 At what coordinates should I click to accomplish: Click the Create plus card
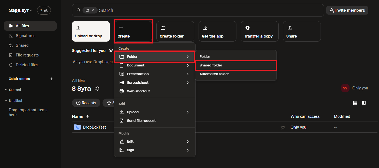point(133,31)
